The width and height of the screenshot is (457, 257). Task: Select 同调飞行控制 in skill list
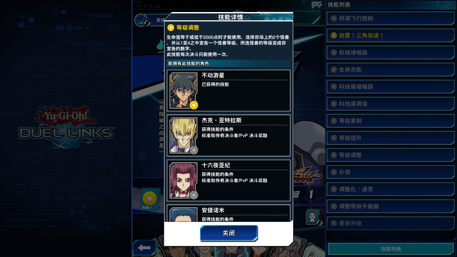click(x=390, y=18)
